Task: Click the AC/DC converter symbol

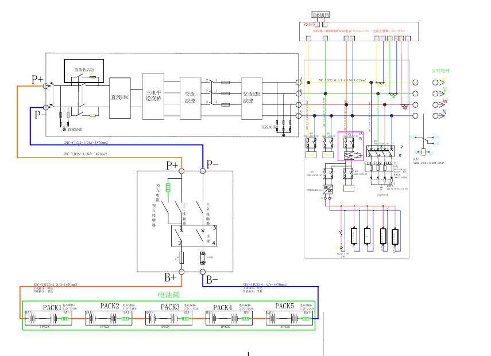Action: coord(328,189)
